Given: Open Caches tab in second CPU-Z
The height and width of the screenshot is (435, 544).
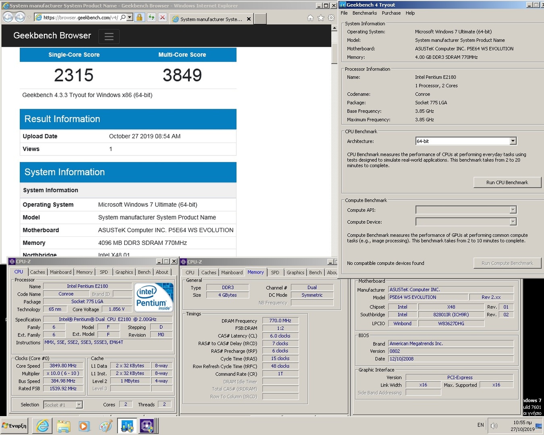Looking at the screenshot, I should click(209, 273).
